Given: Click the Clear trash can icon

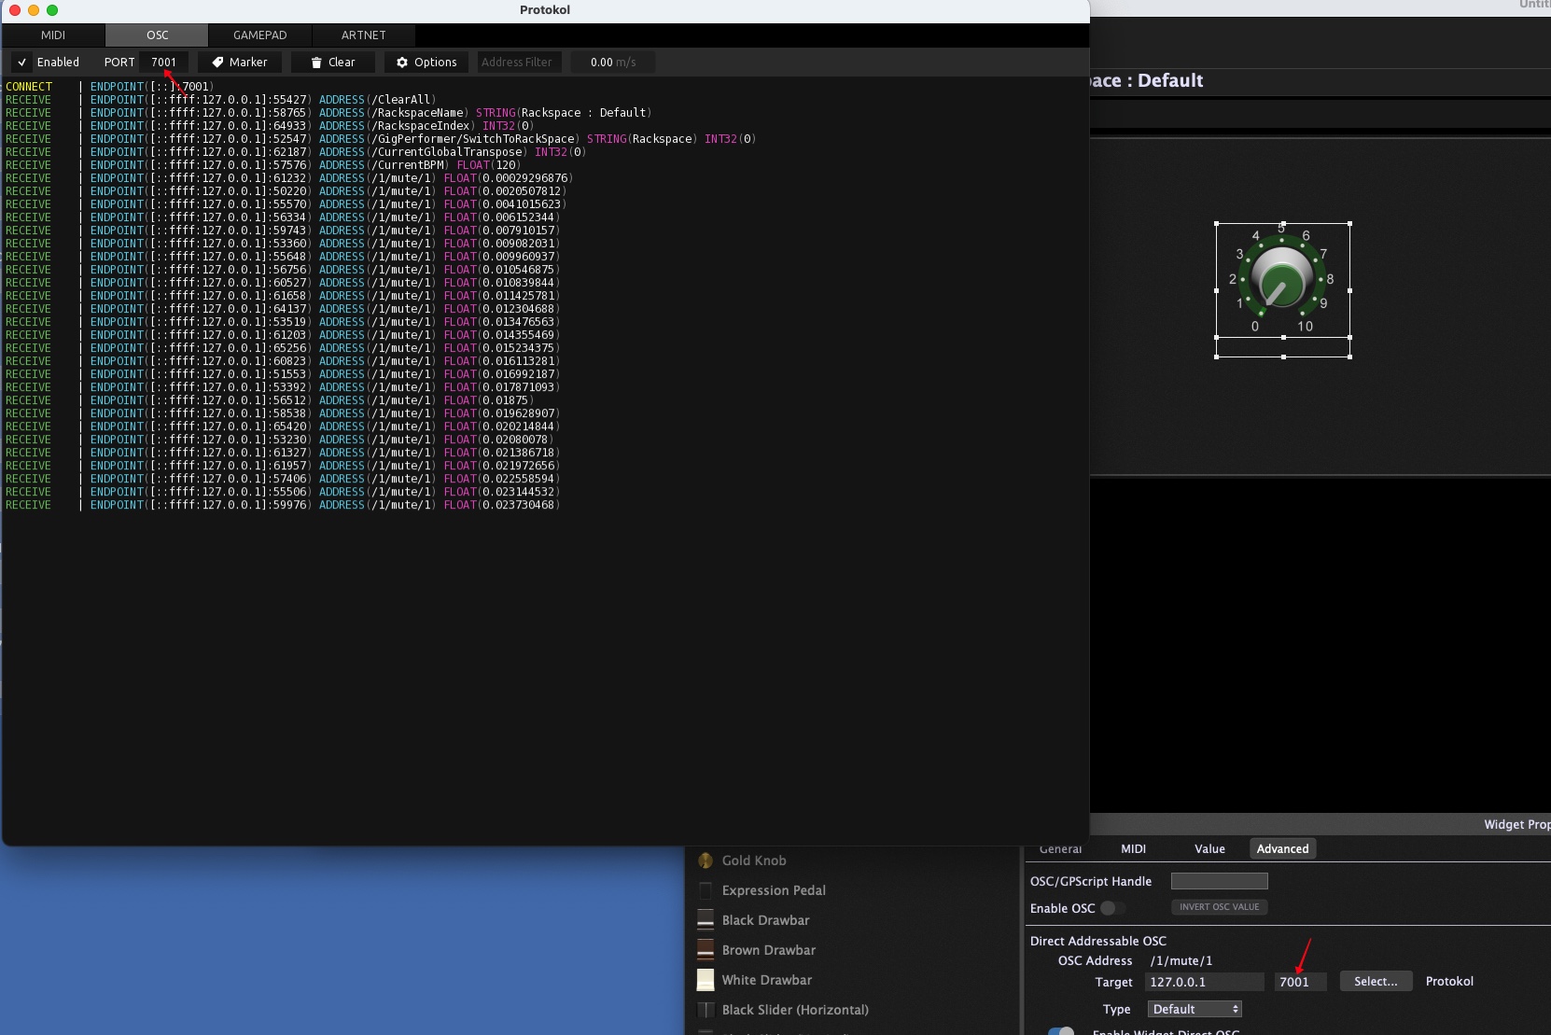Looking at the screenshot, I should click(x=316, y=63).
